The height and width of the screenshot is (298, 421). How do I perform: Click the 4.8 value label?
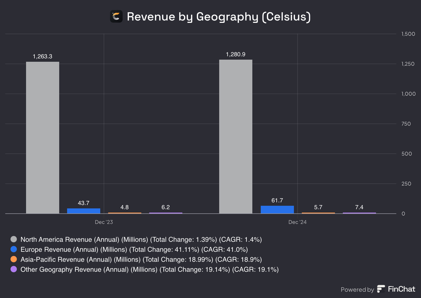[125, 207]
